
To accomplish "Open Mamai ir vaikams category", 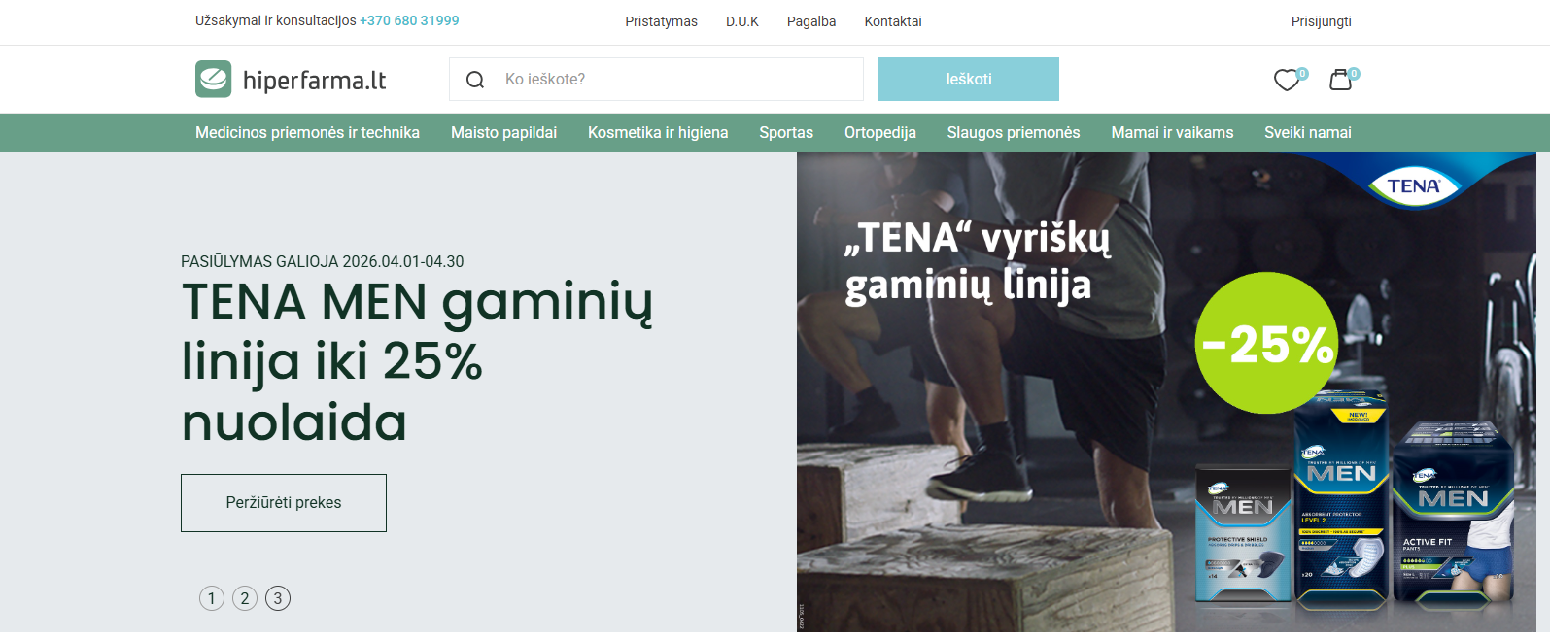I will (x=1172, y=133).
